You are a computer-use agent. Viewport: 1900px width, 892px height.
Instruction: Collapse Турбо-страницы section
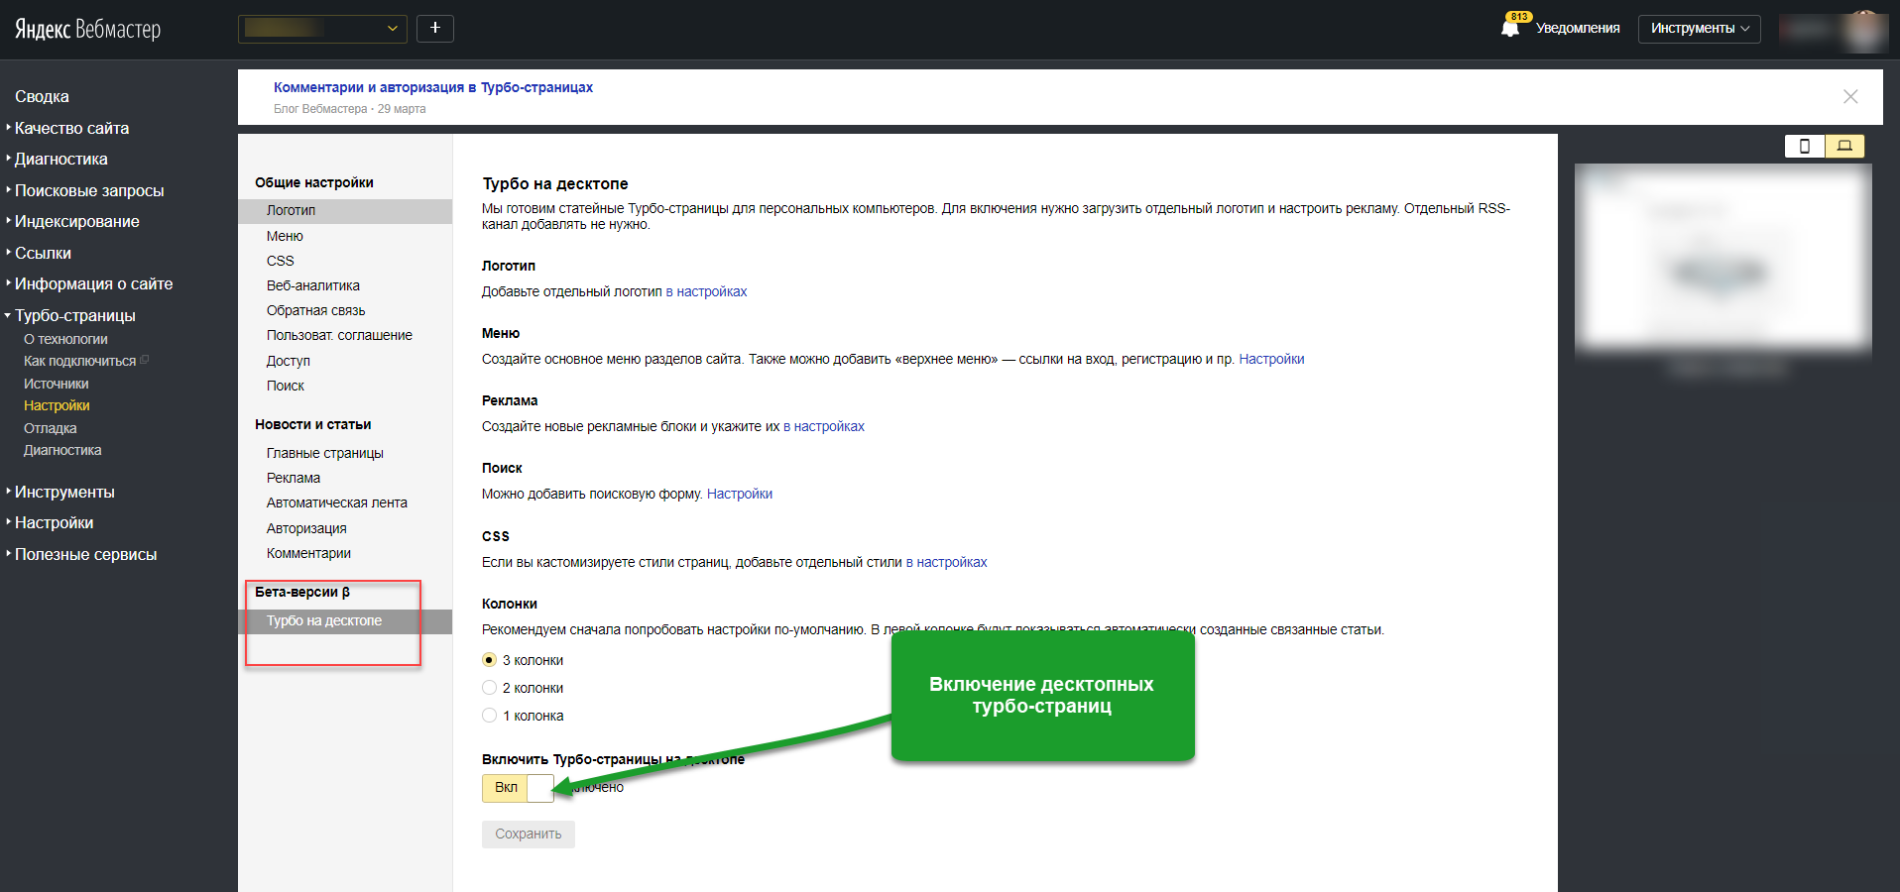(74, 315)
